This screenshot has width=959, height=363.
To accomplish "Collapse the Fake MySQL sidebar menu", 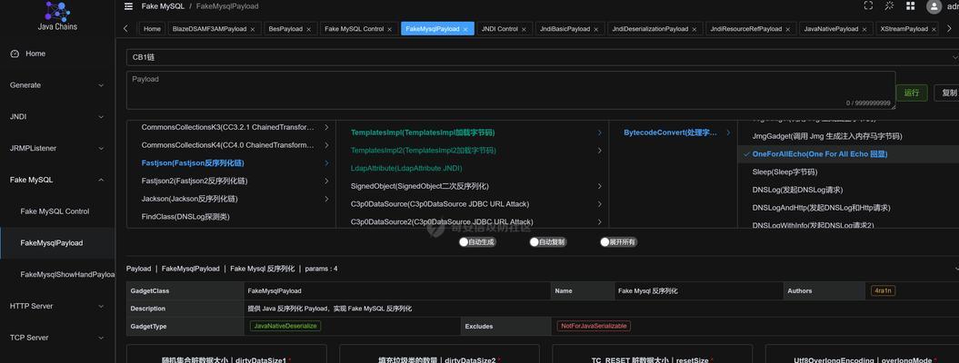I will 57,180.
